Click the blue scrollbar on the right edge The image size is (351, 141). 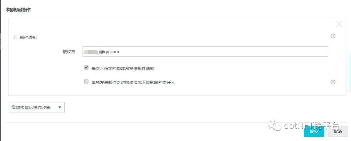coord(350,71)
